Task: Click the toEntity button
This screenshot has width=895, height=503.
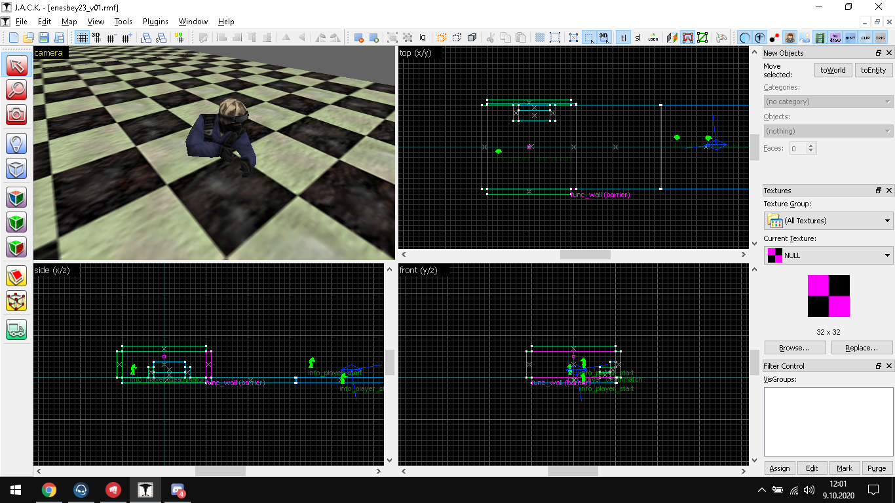Action: click(x=873, y=70)
